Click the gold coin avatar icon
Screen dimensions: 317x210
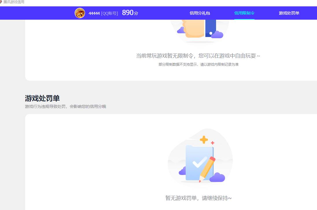[x=80, y=13]
